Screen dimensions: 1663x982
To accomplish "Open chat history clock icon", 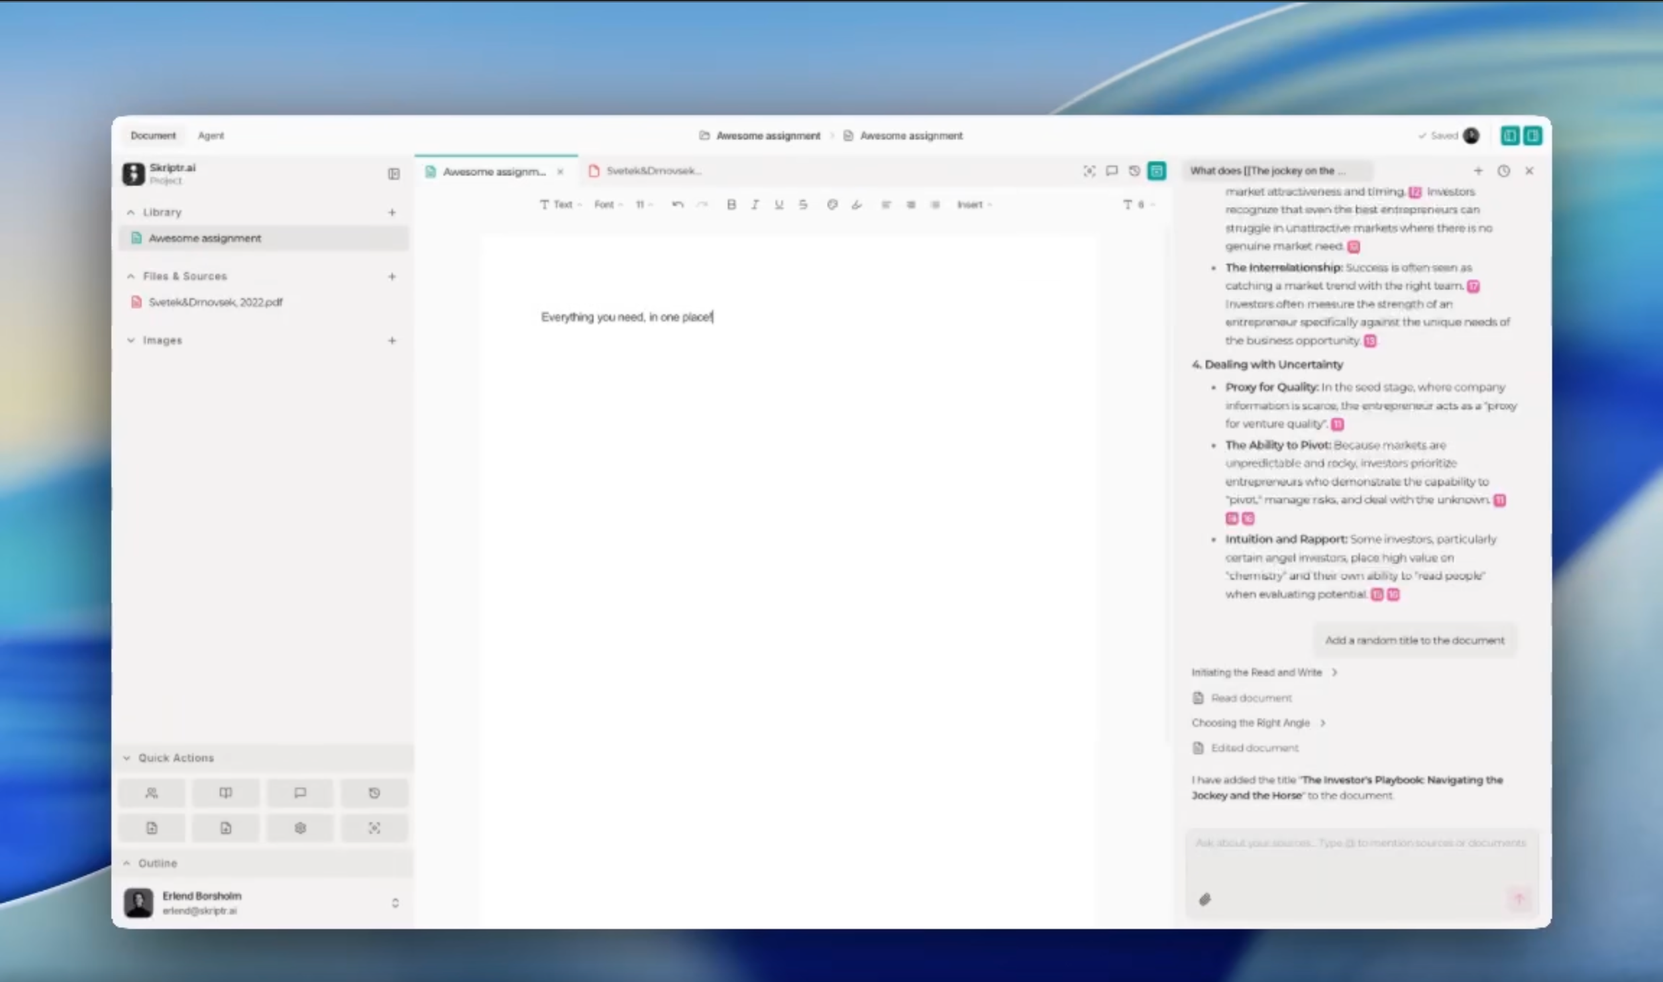I will click(x=1504, y=171).
